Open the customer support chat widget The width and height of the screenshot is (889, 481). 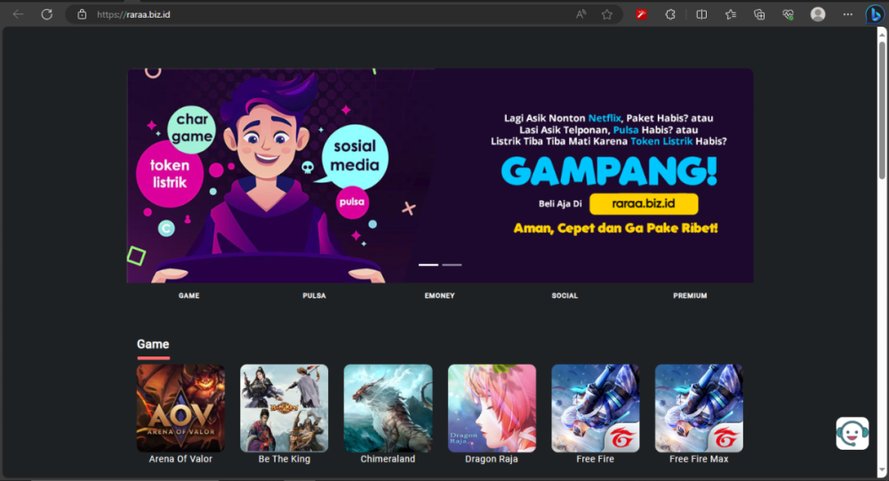click(852, 433)
